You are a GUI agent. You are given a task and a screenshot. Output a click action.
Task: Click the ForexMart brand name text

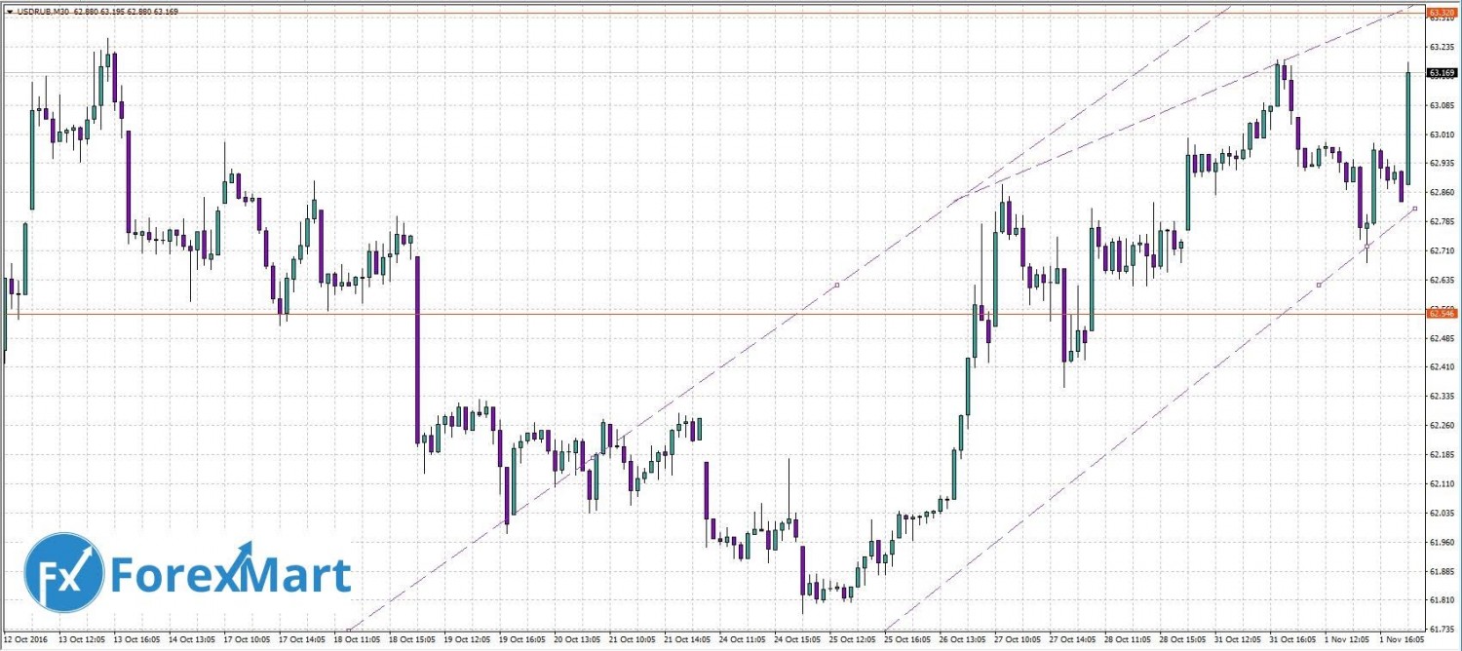click(230, 575)
